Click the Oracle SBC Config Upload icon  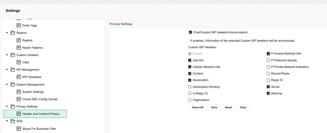tap(19, 99)
